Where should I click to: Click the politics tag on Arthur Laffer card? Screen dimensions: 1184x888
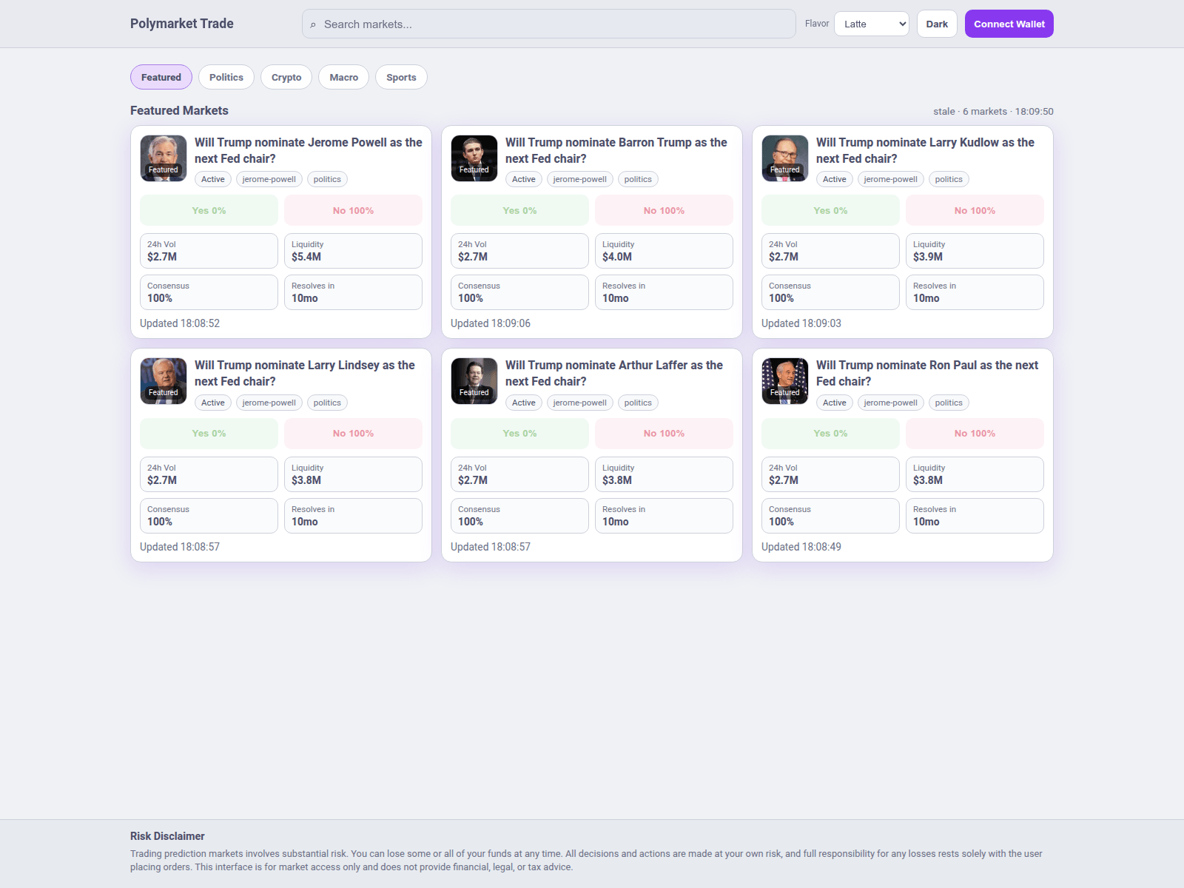click(637, 403)
